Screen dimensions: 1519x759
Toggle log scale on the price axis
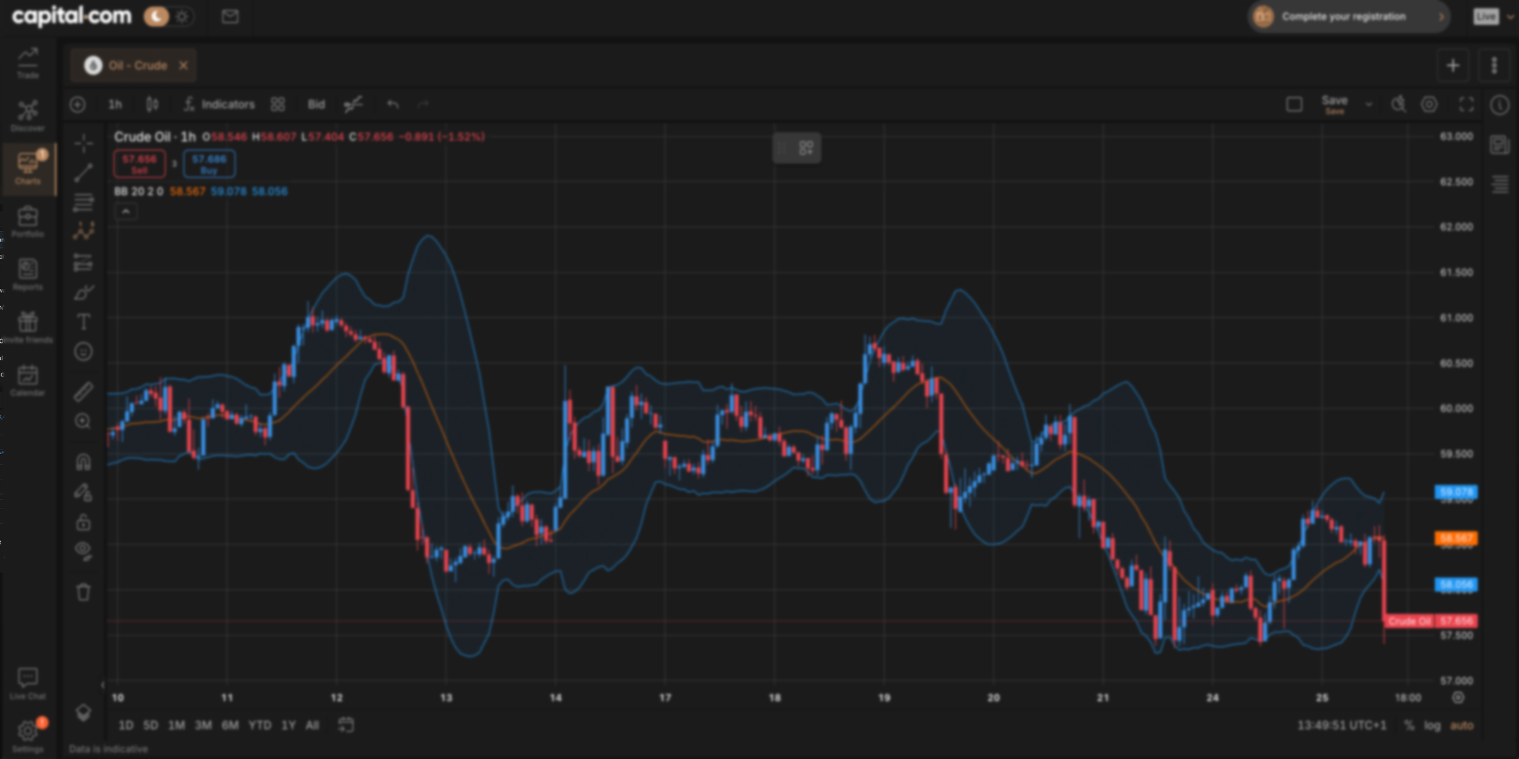(x=1432, y=725)
